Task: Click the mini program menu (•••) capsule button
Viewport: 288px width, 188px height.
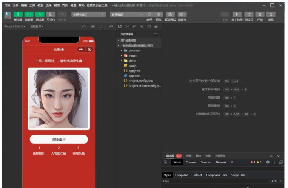Action: (81, 49)
